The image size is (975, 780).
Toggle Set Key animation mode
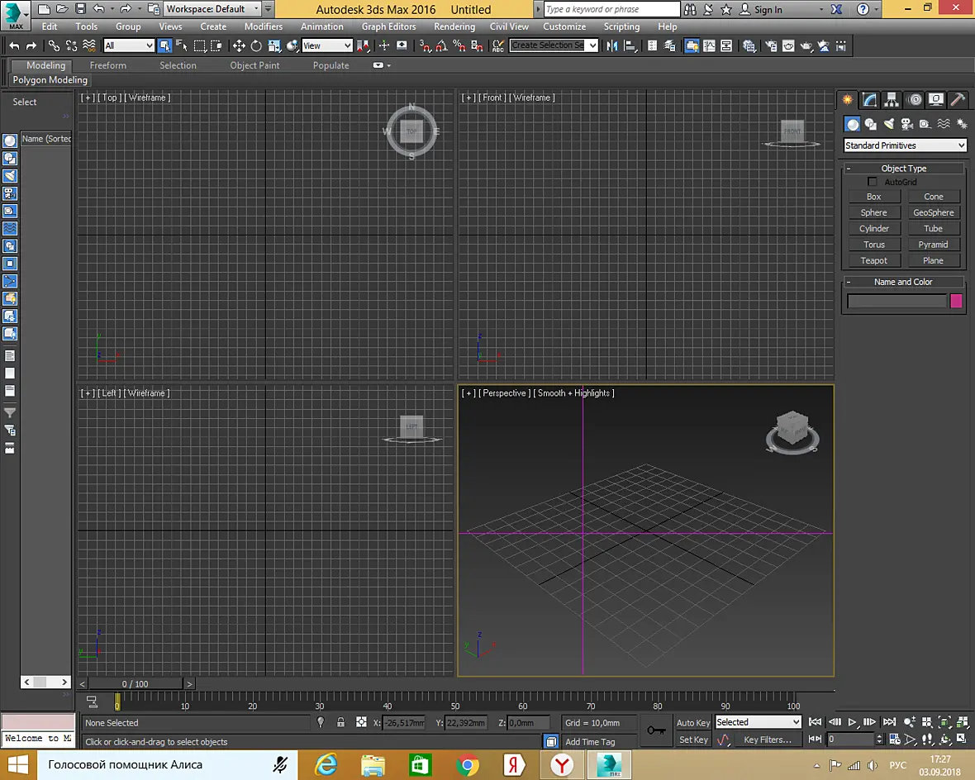click(692, 740)
